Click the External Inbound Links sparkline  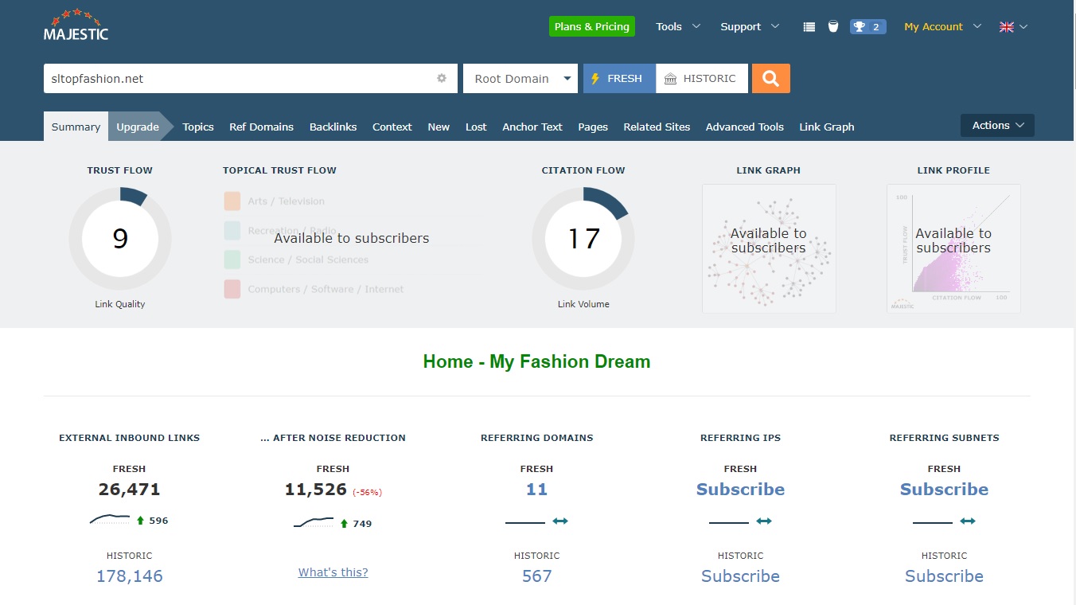click(x=110, y=520)
